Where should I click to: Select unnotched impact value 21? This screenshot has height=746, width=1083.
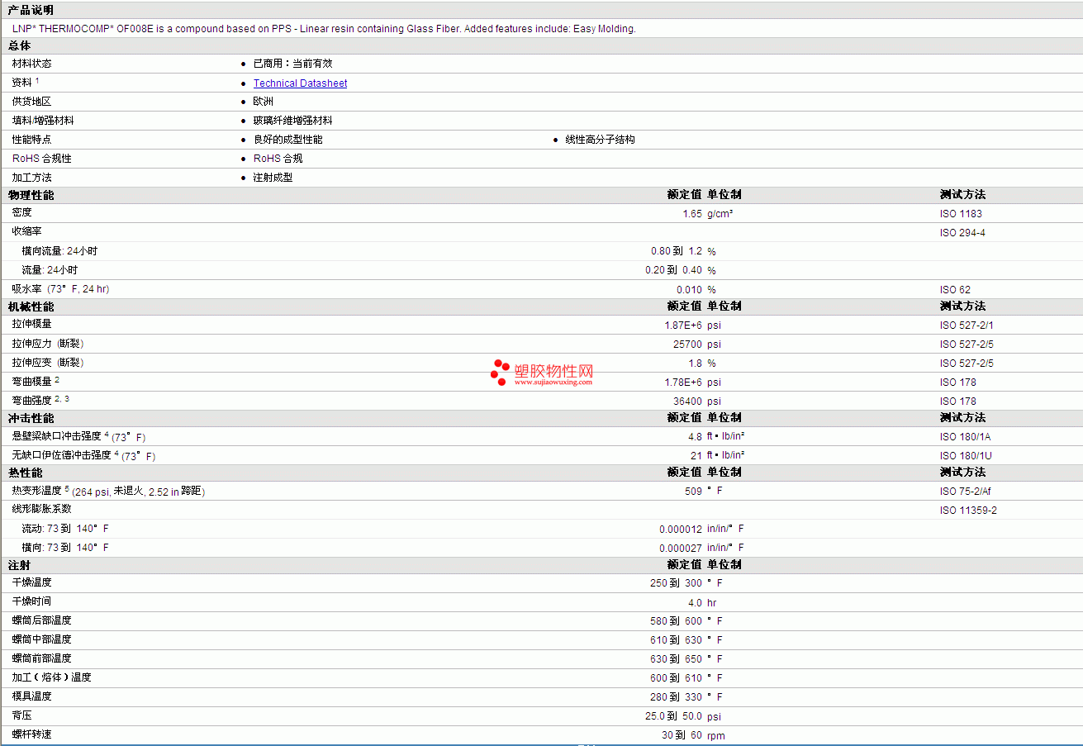click(x=696, y=456)
